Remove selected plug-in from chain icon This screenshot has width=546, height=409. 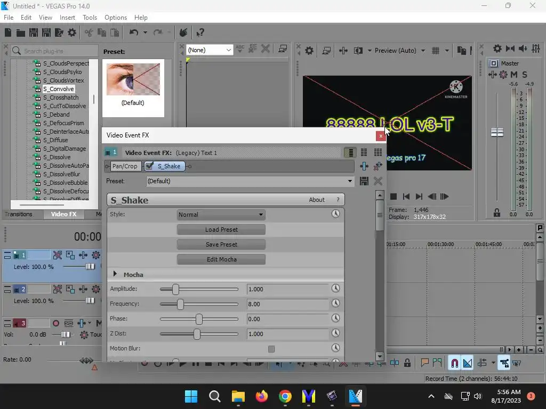coord(378,166)
